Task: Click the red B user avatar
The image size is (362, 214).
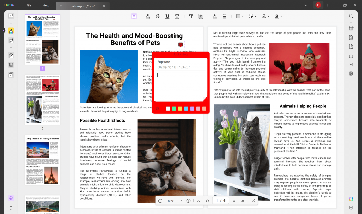Action: pos(318,5)
